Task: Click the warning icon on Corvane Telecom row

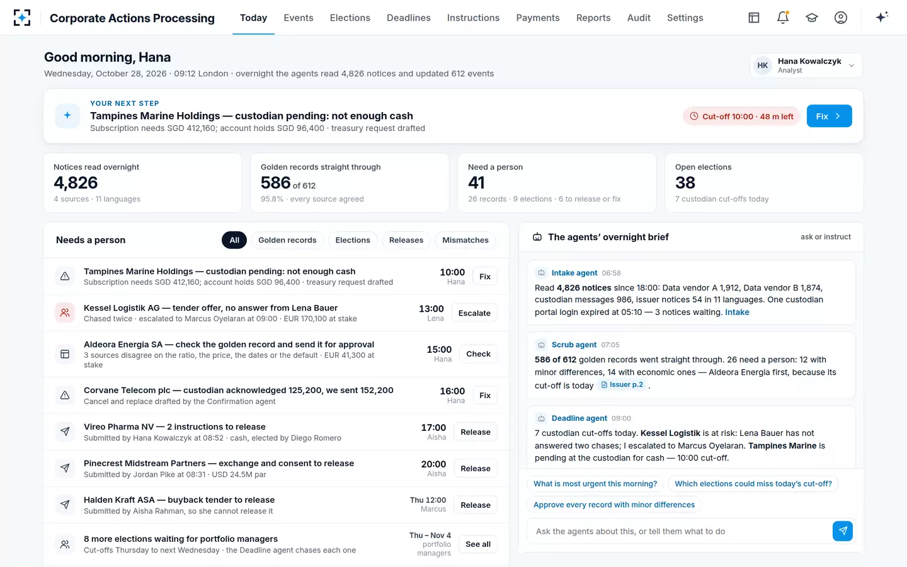Action: pos(65,396)
